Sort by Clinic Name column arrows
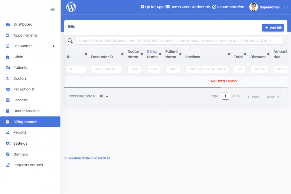Image resolution: width=291 pixels, height=194 pixels. point(160,54)
